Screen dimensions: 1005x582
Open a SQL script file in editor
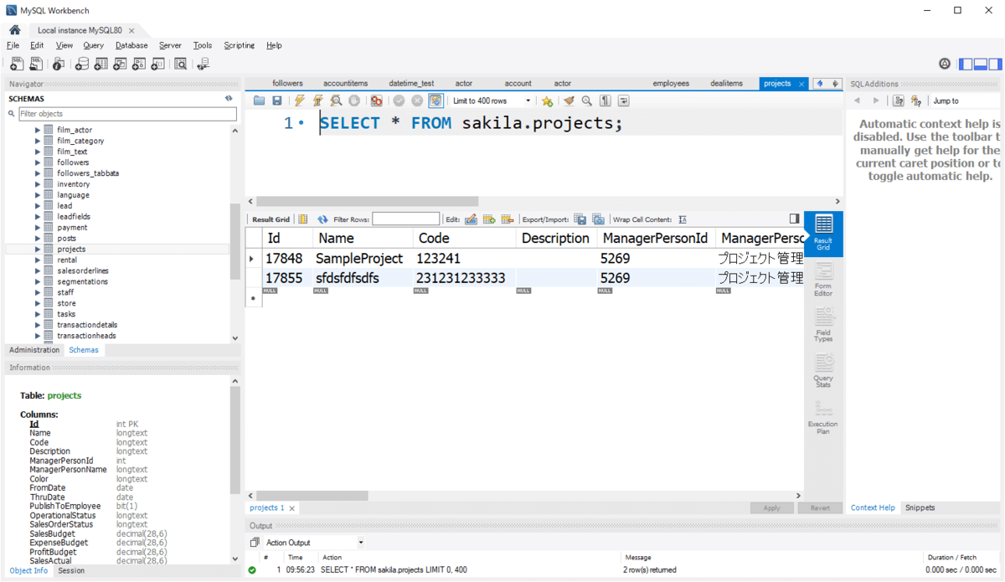pyautogui.click(x=260, y=100)
